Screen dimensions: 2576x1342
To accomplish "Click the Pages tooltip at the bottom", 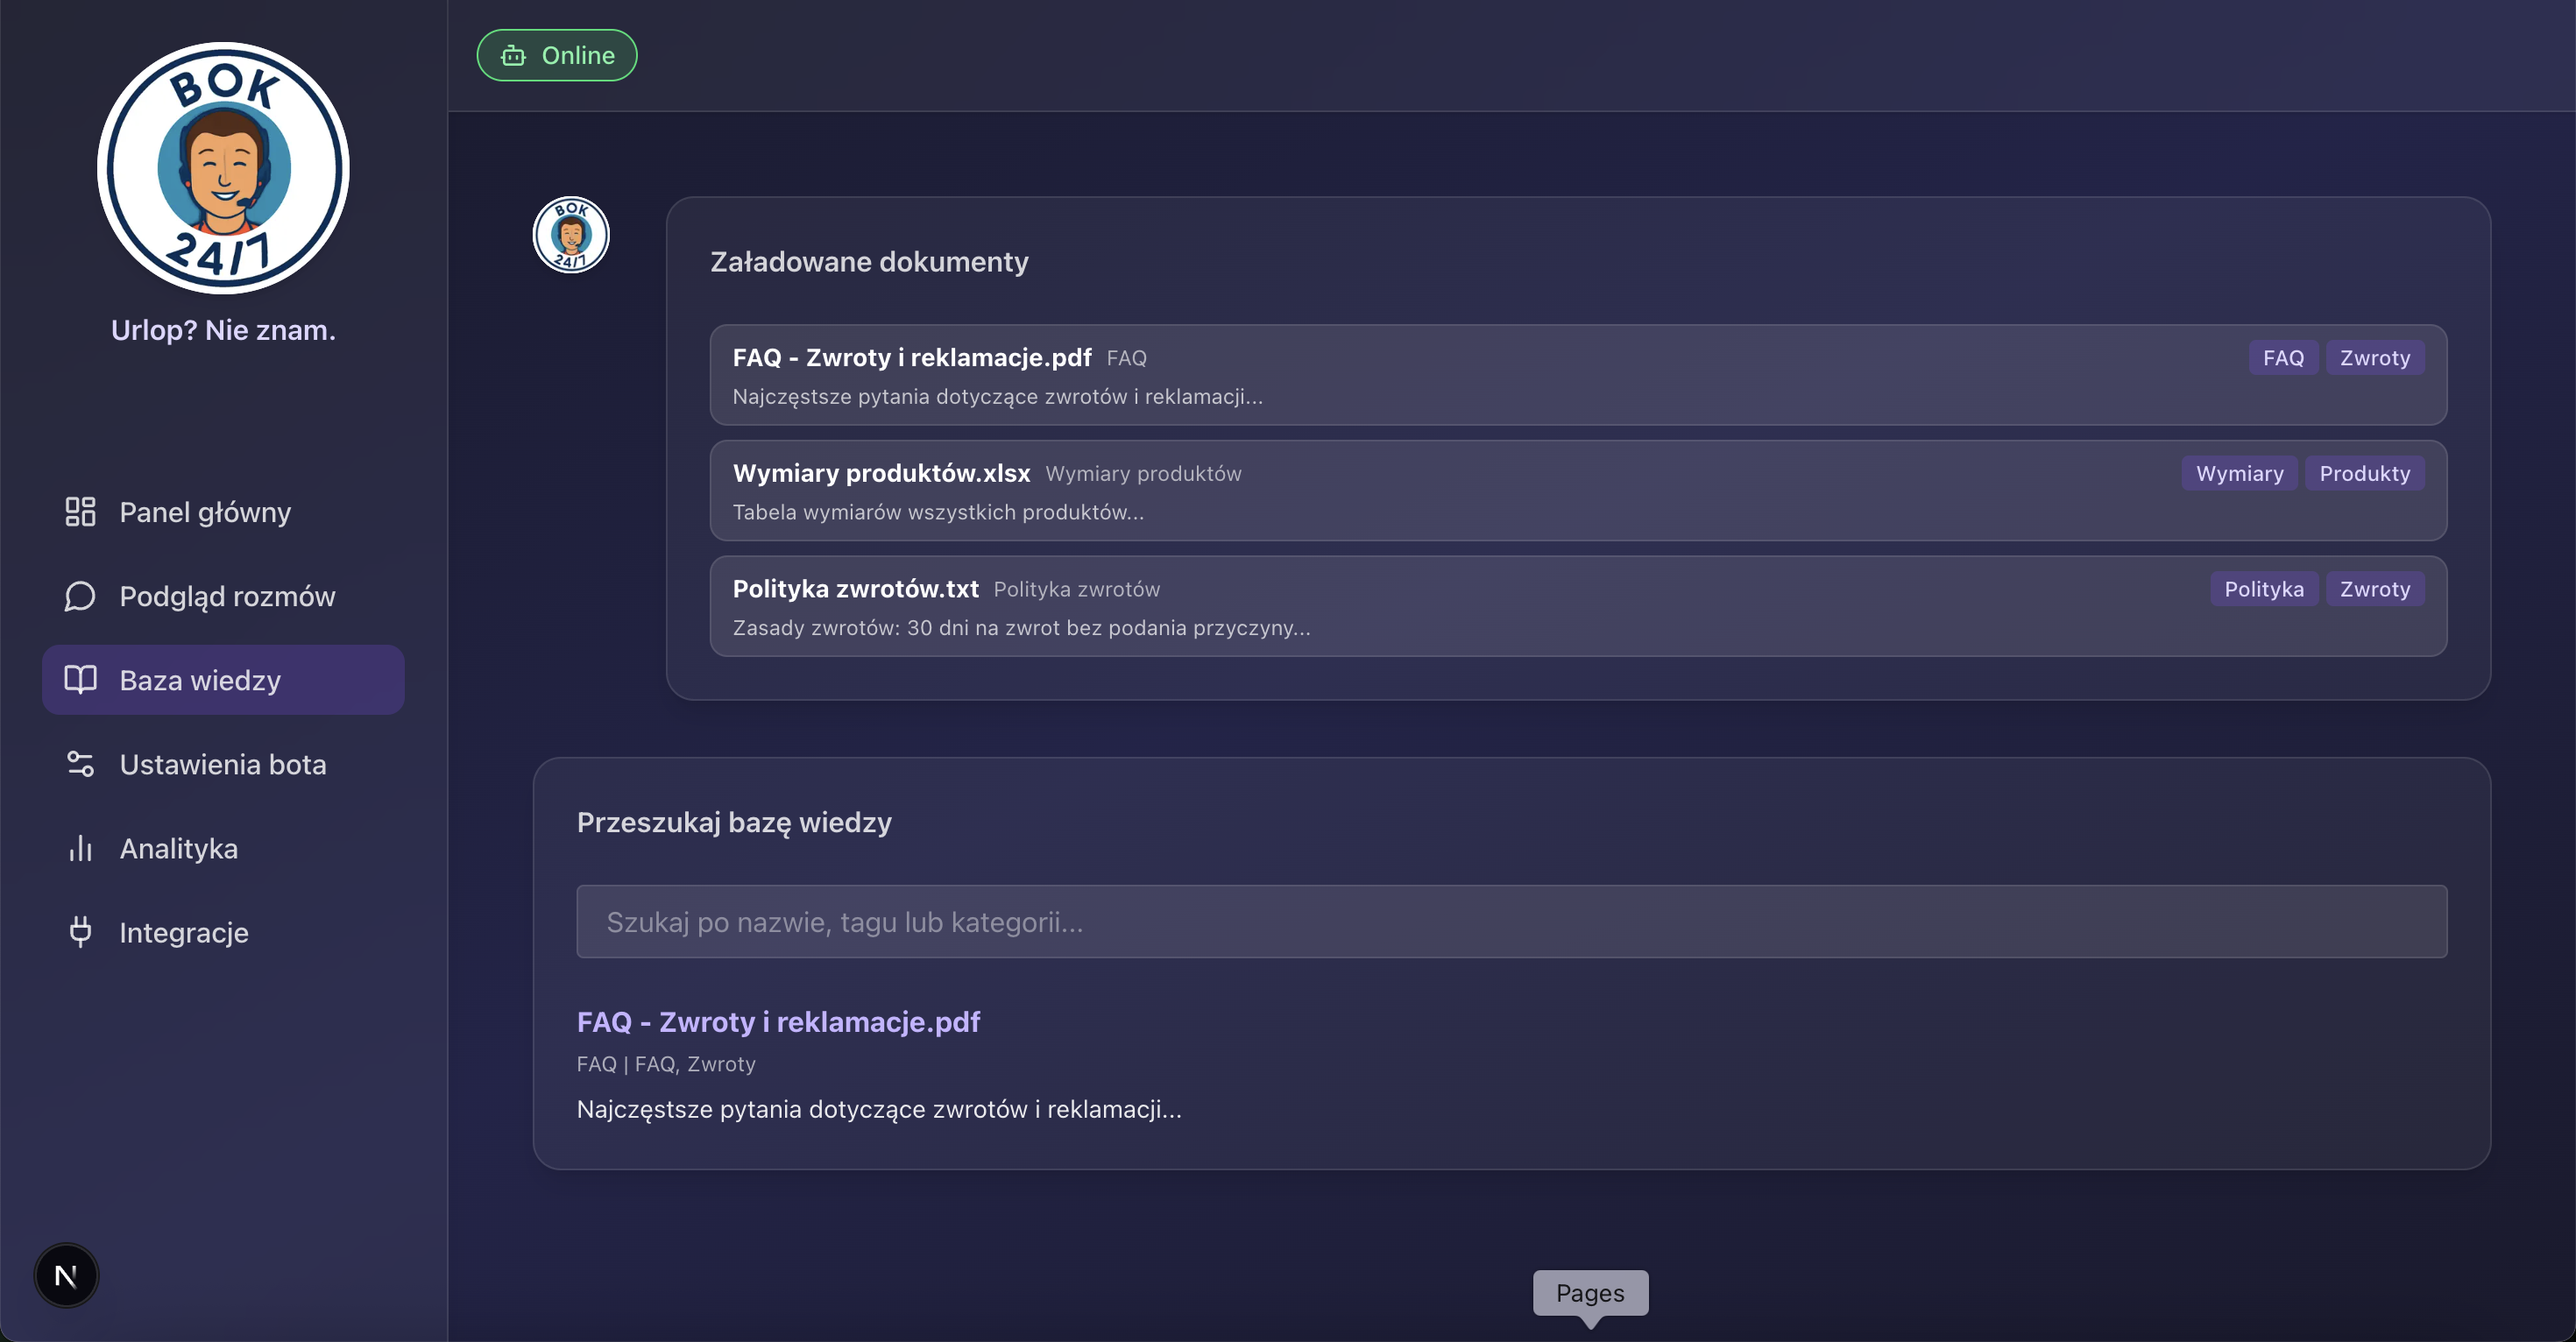I will tap(1590, 1293).
